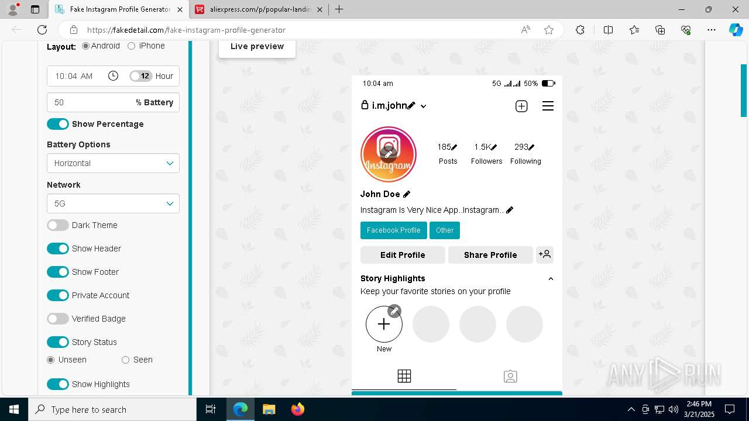The height and width of the screenshot is (421, 749).
Task: Open the Network 5G dropdown
Action: (x=113, y=203)
